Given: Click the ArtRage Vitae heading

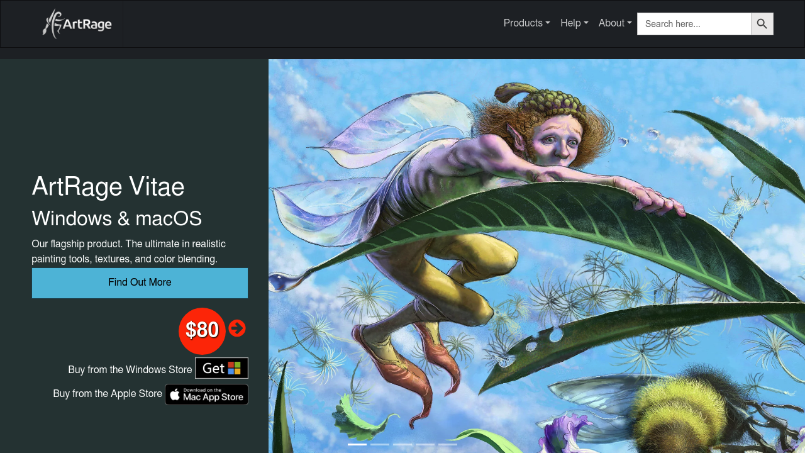Looking at the screenshot, I should [x=108, y=187].
